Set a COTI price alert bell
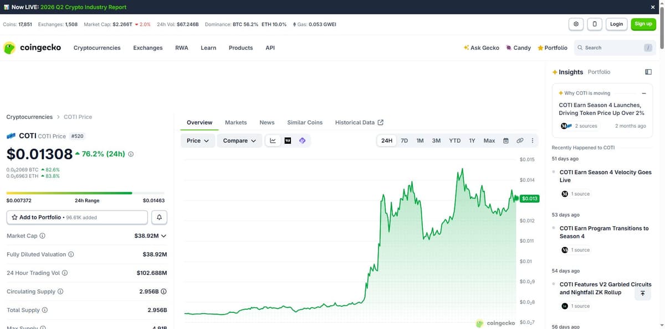This screenshot has height=329, width=665. click(x=159, y=217)
